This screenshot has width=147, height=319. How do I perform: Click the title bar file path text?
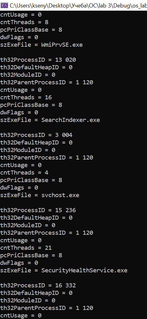coord(79,5)
